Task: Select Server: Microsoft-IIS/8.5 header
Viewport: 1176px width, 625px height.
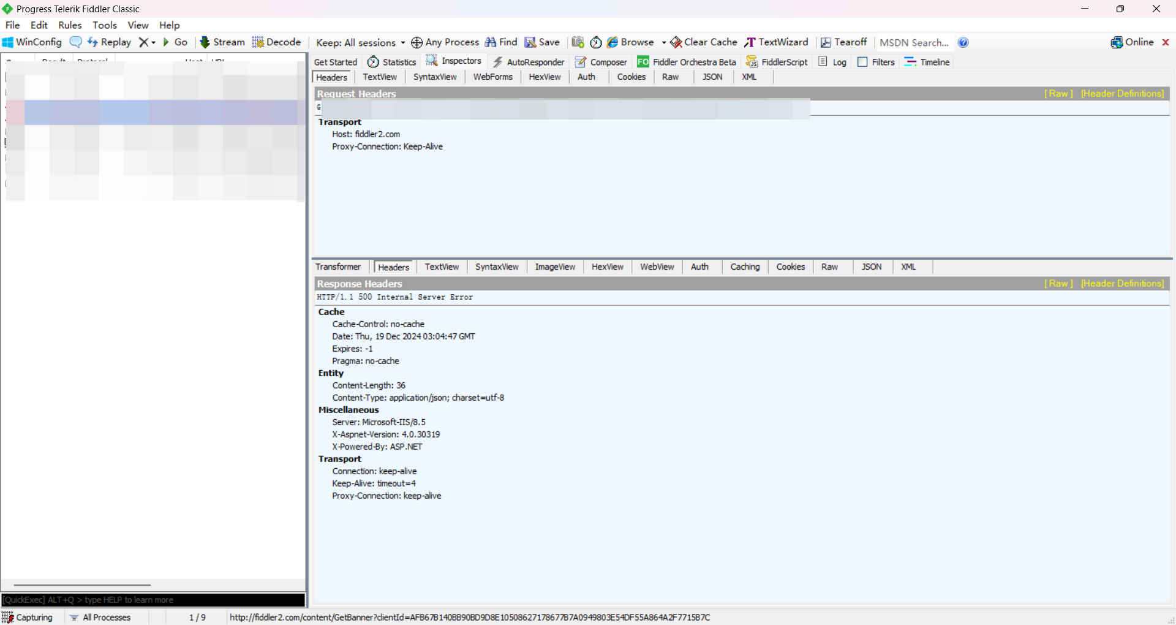Action: point(379,422)
